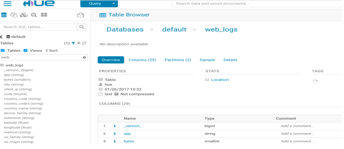
Task: Click the Hue logo
Action: click(38, 4)
